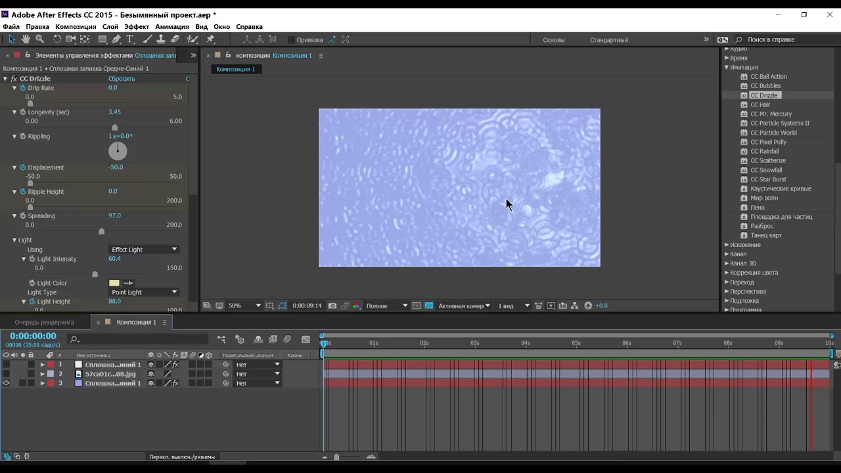Select the Brush tool
Screen dimensions: 841x473
[147, 39]
